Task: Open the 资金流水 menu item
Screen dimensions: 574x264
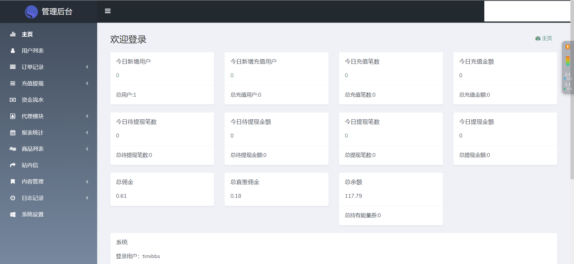Action: pyautogui.click(x=48, y=100)
